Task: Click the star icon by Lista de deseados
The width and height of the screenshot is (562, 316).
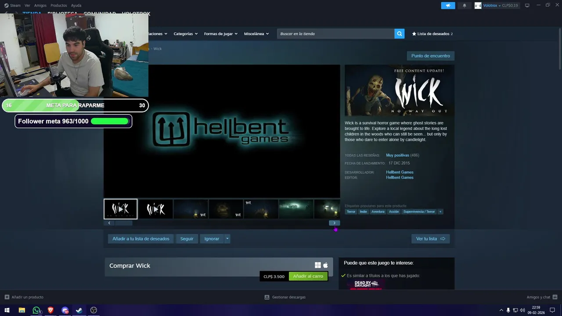Action: point(414,34)
